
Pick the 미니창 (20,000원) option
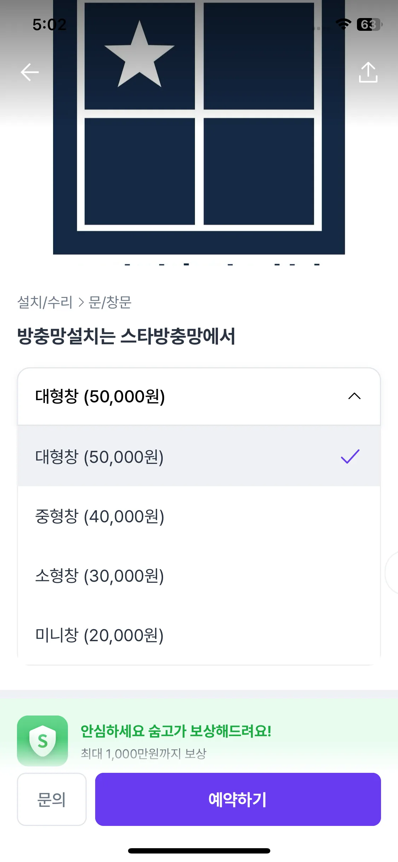(x=99, y=635)
